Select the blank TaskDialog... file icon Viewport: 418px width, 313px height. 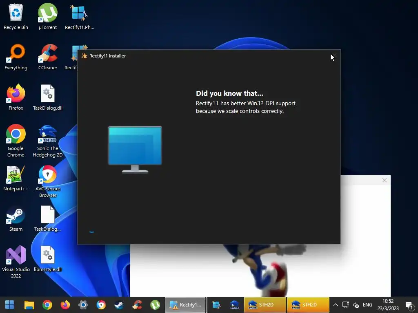point(47,219)
